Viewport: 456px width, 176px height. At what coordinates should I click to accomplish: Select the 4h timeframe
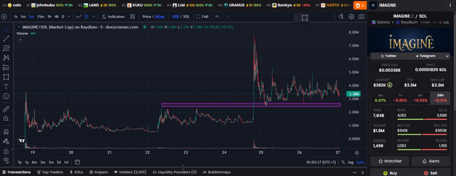point(56,17)
